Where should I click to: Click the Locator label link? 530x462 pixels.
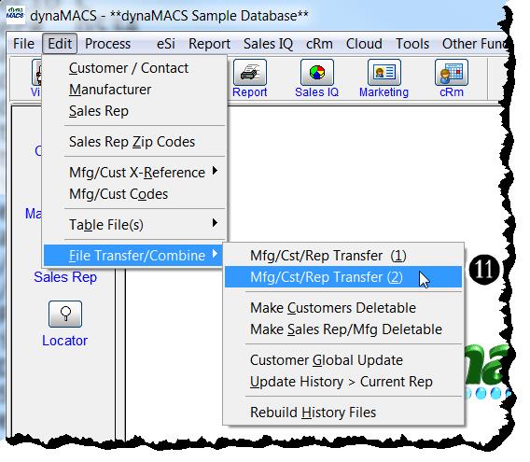tap(65, 341)
